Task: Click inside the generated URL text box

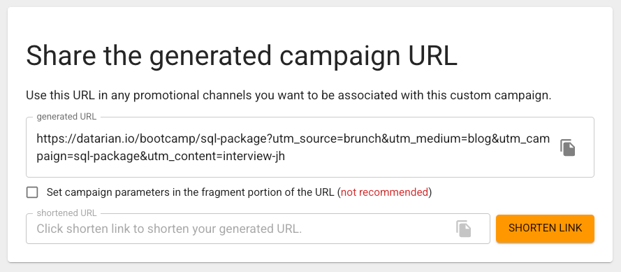Action: coord(293,148)
